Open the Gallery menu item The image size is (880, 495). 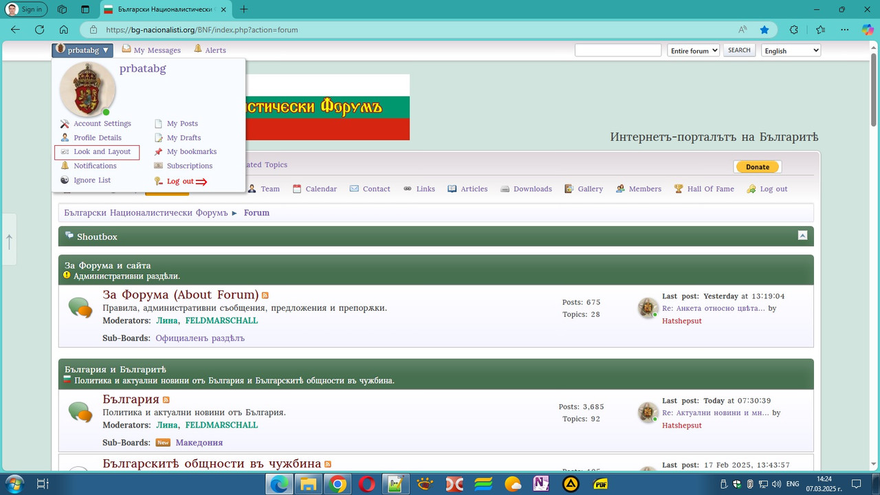[584, 189]
